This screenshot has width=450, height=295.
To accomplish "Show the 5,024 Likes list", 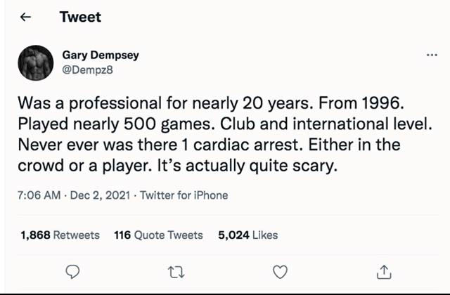I will [x=248, y=235].
